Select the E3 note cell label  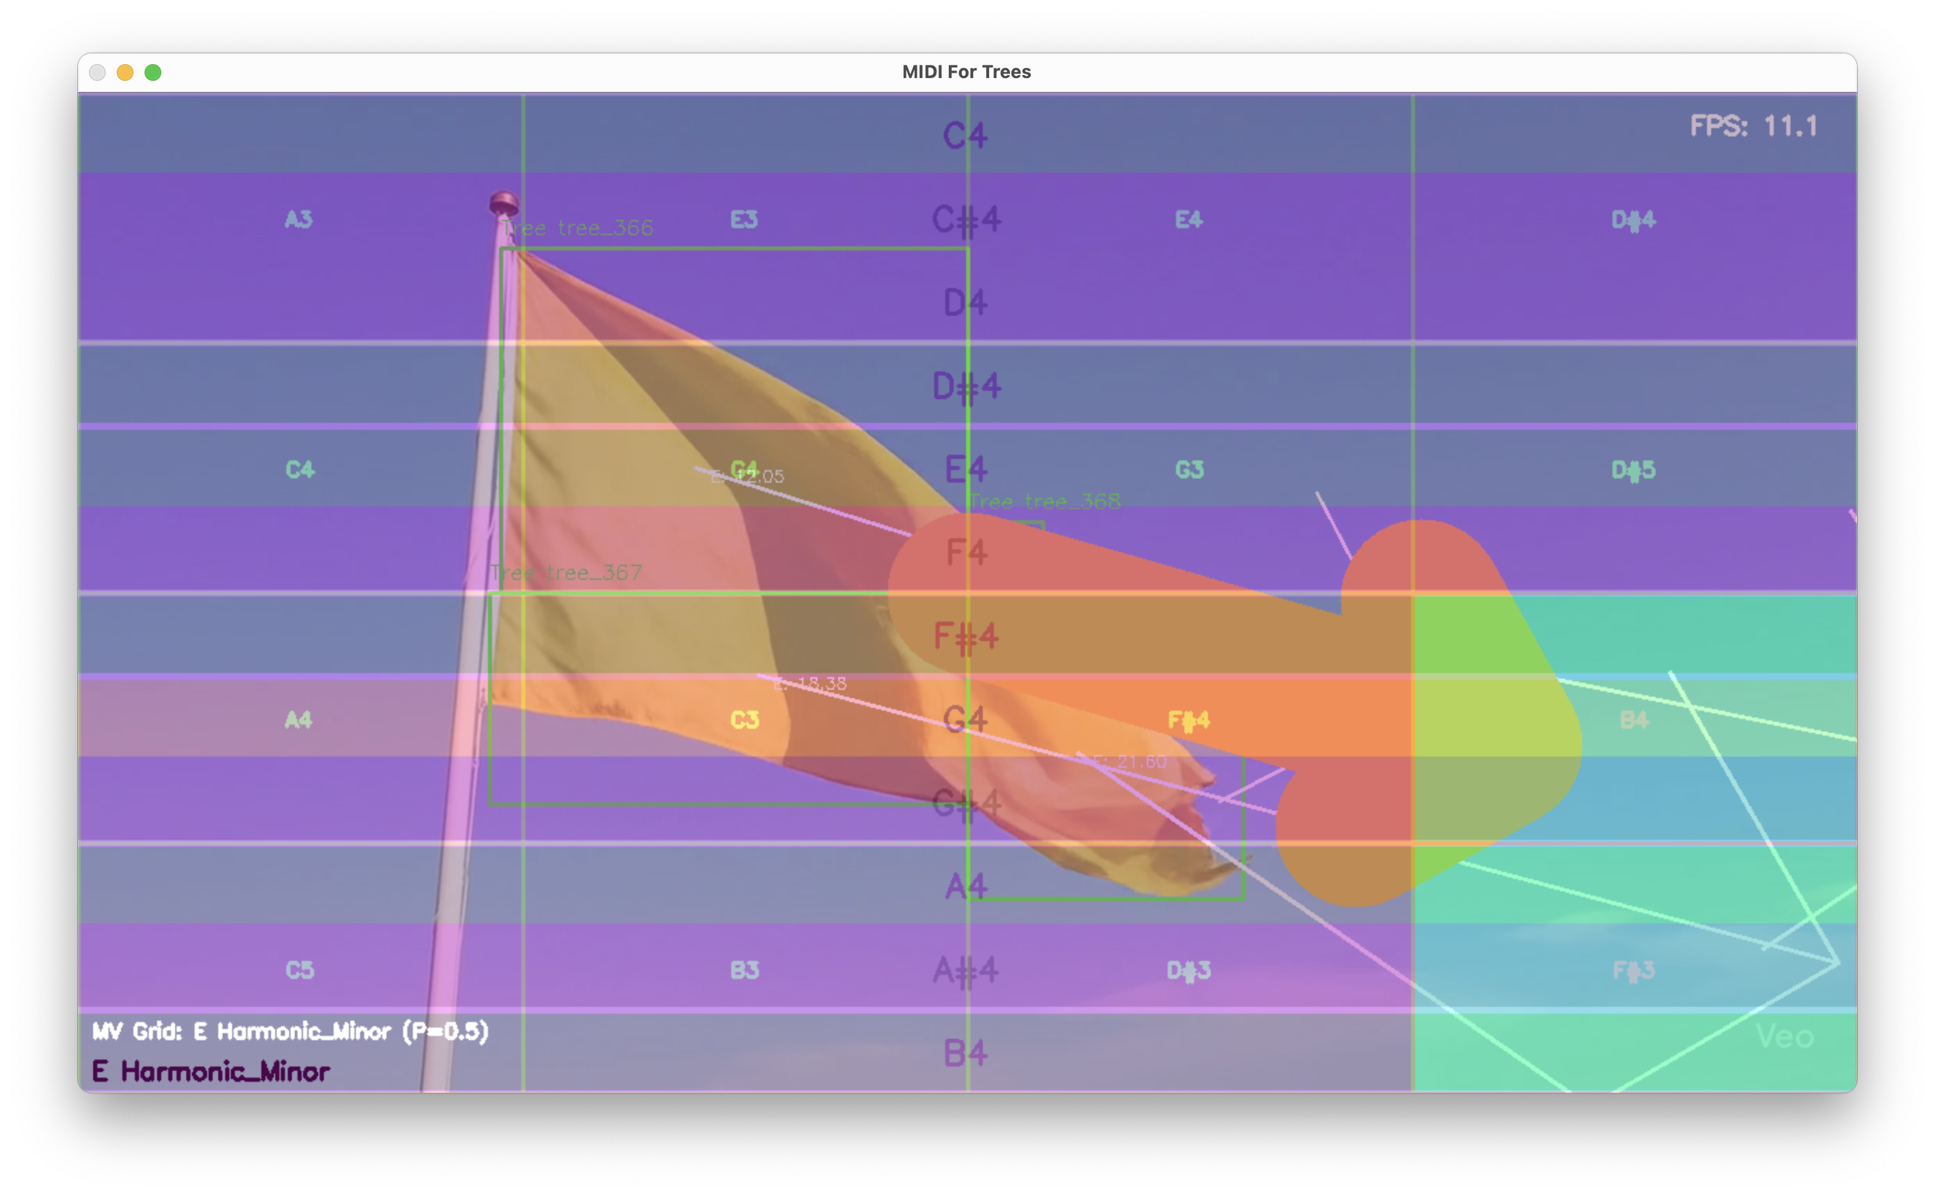pyautogui.click(x=744, y=219)
